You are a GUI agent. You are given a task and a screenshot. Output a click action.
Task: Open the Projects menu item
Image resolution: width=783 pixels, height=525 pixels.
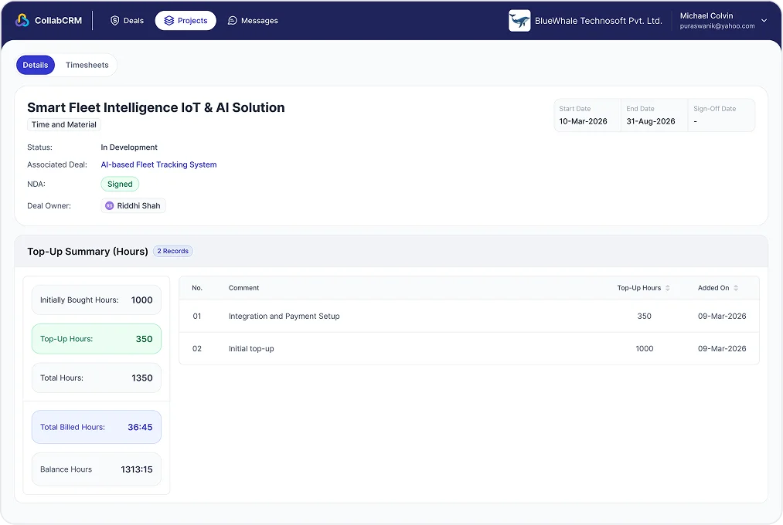[186, 20]
